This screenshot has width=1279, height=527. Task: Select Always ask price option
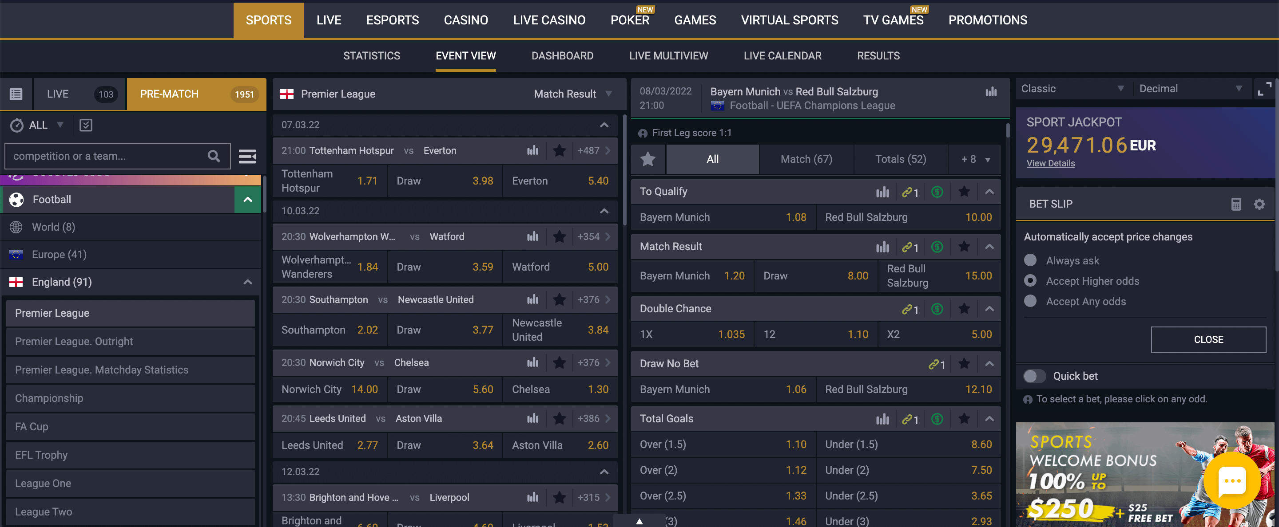[1030, 260]
